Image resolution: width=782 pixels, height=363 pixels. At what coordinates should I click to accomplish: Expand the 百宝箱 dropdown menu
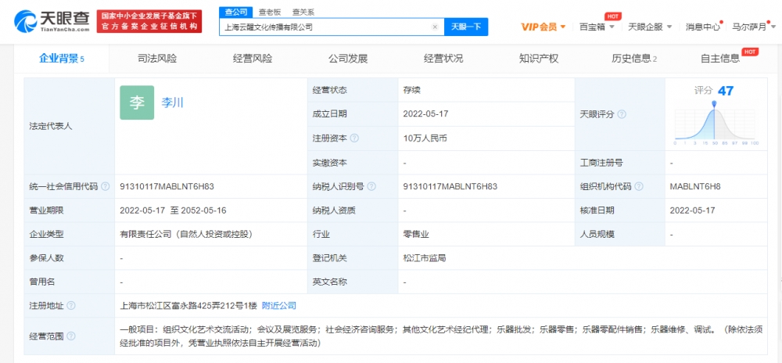click(597, 27)
